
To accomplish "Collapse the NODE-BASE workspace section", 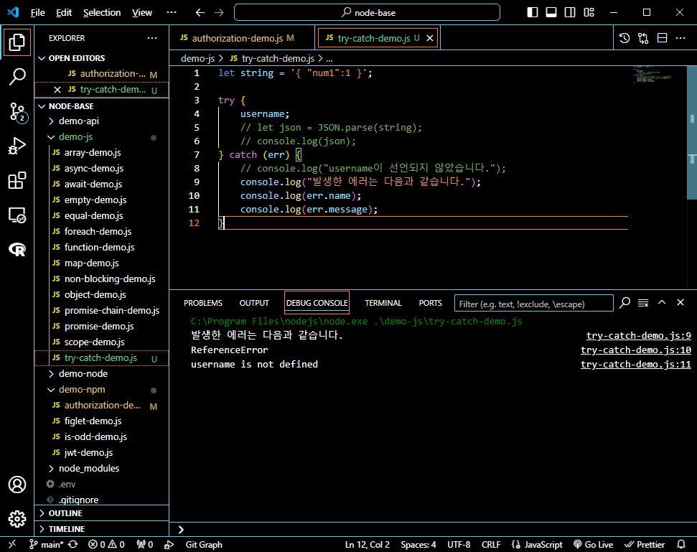I will (101, 106).
